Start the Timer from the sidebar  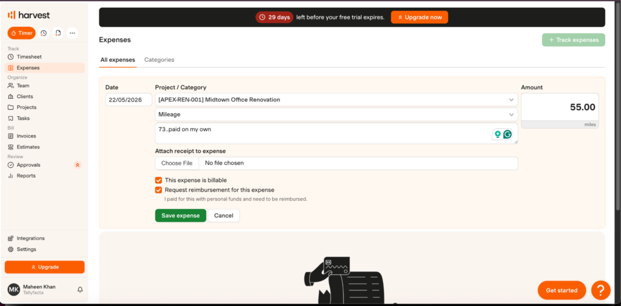pos(21,33)
